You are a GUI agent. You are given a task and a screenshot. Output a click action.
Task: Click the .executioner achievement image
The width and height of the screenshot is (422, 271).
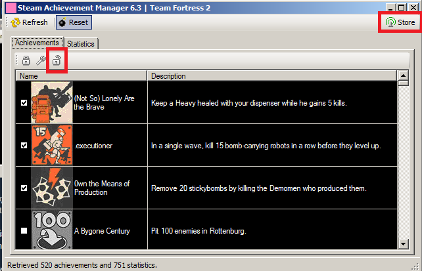coord(52,145)
